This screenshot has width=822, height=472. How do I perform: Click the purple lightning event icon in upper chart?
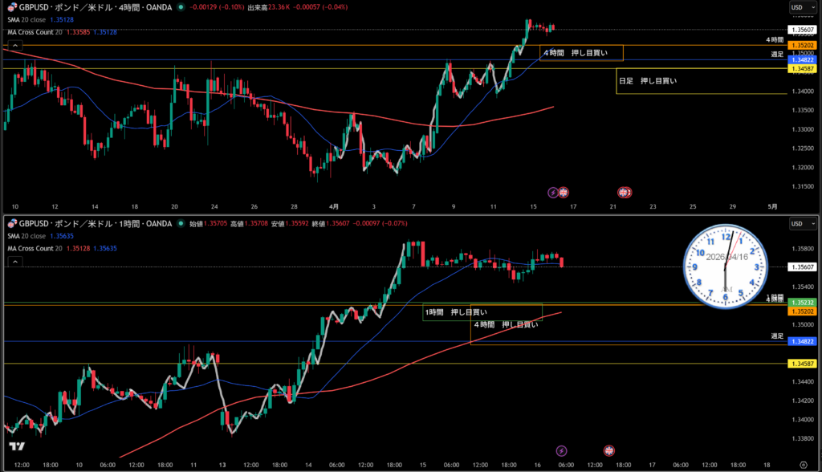coord(552,193)
